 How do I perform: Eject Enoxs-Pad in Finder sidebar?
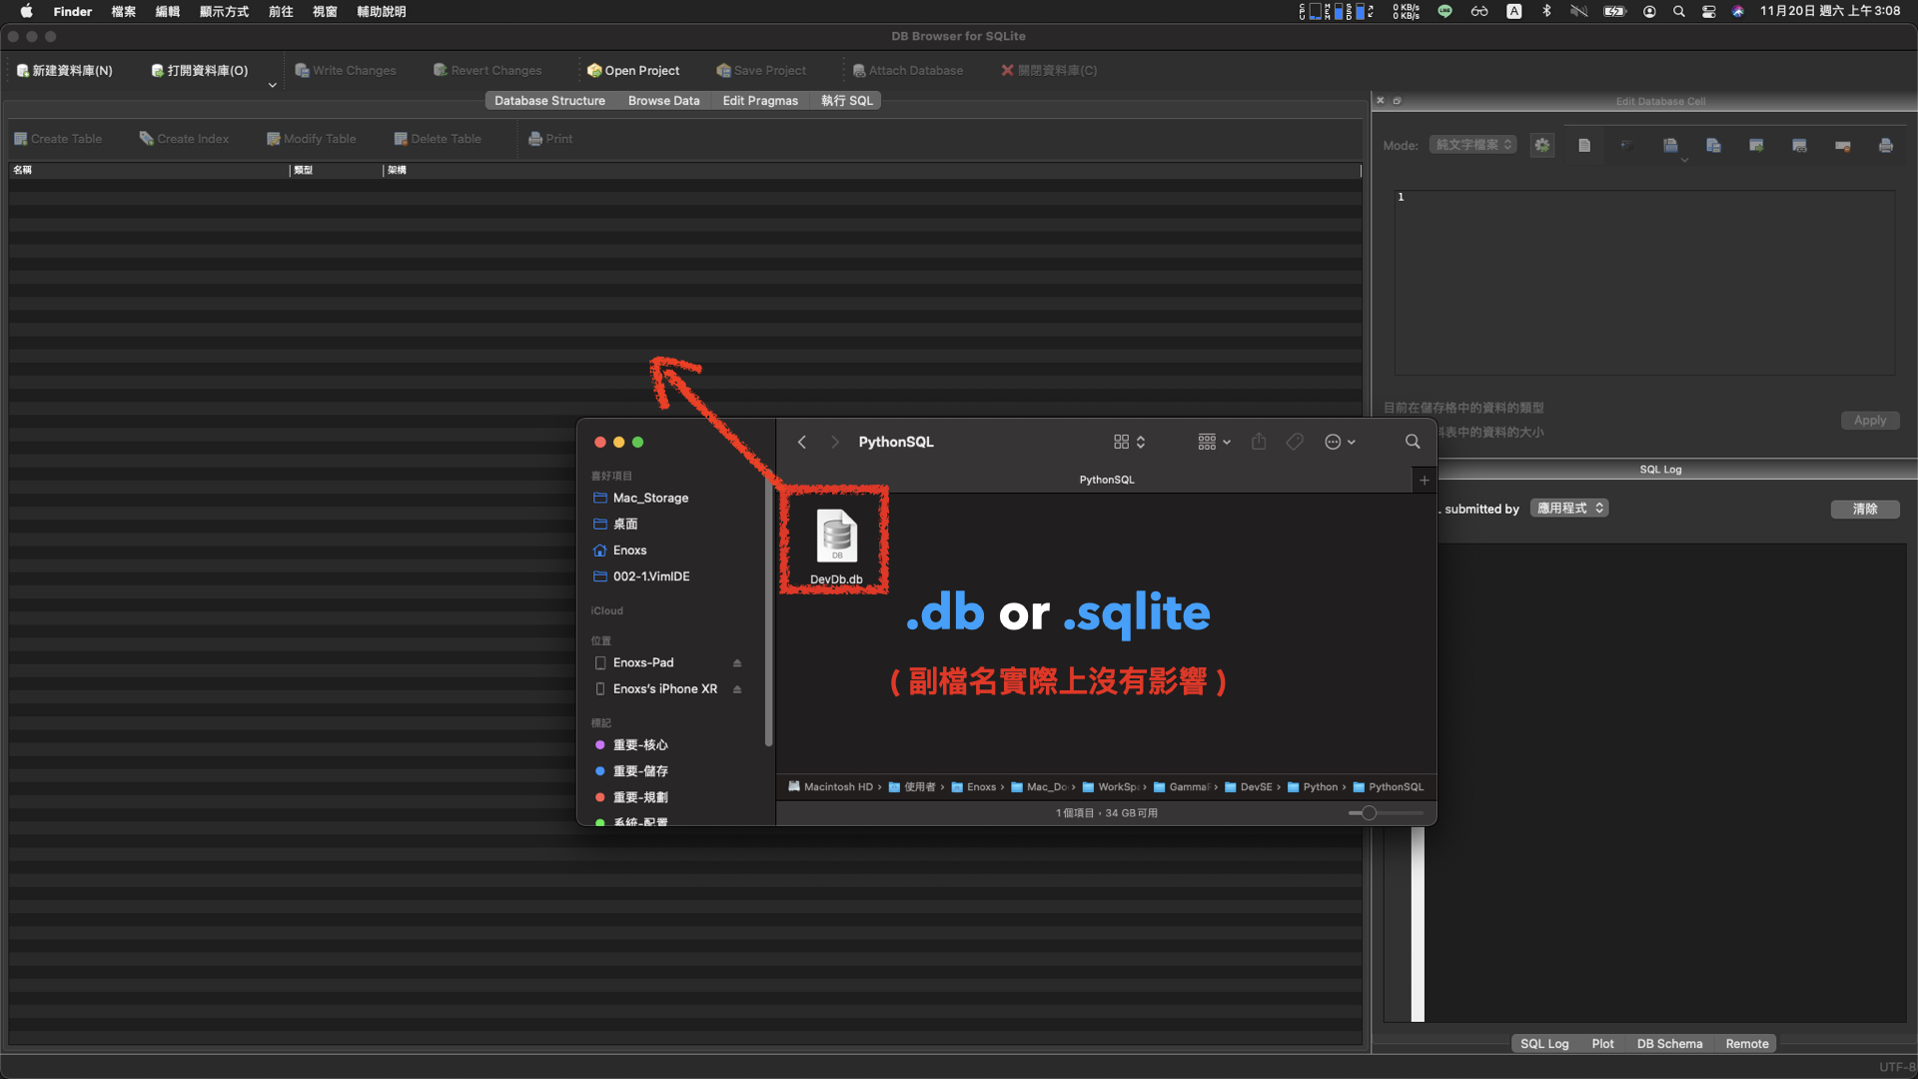(x=737, y=663)
